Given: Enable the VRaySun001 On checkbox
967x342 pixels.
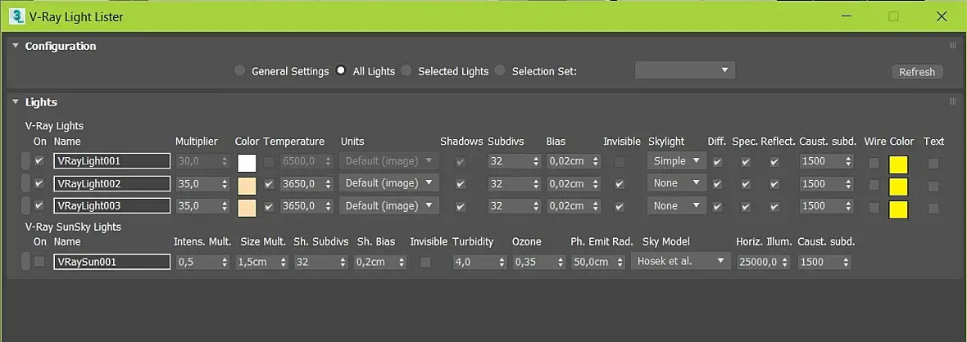Looking at the screenshot, I should coord(39,262).
